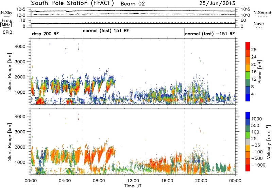
Task: Click the '16' power colorbar tick label
Action: click(x=254, y=72)
